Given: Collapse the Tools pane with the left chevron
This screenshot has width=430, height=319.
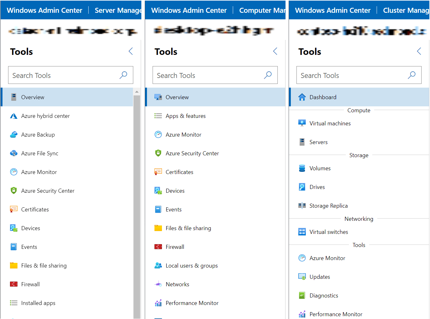Looking at the screenshot, I should click(131, 51).
